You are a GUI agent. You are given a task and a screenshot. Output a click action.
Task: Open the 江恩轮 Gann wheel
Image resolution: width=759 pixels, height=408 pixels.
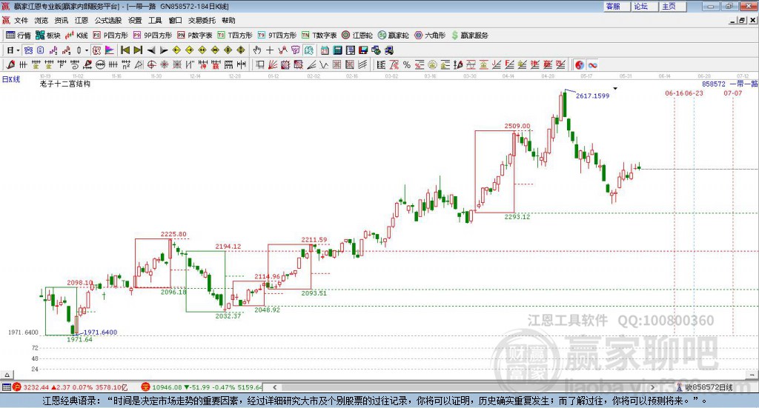[357, 36]
